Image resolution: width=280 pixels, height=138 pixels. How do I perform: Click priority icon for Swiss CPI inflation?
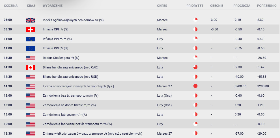[195, 29]
